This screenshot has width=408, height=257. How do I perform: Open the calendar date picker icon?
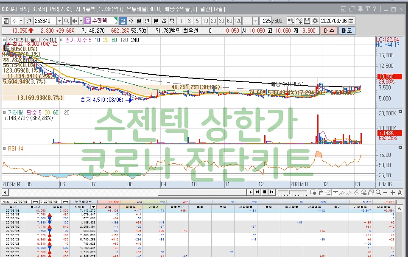coord(351,21)
